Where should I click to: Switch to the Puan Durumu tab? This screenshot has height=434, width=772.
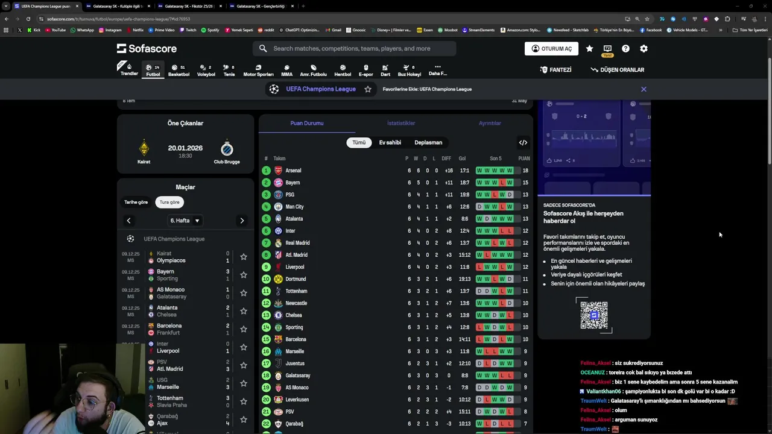pyautogui.click(x=306, y=123)
